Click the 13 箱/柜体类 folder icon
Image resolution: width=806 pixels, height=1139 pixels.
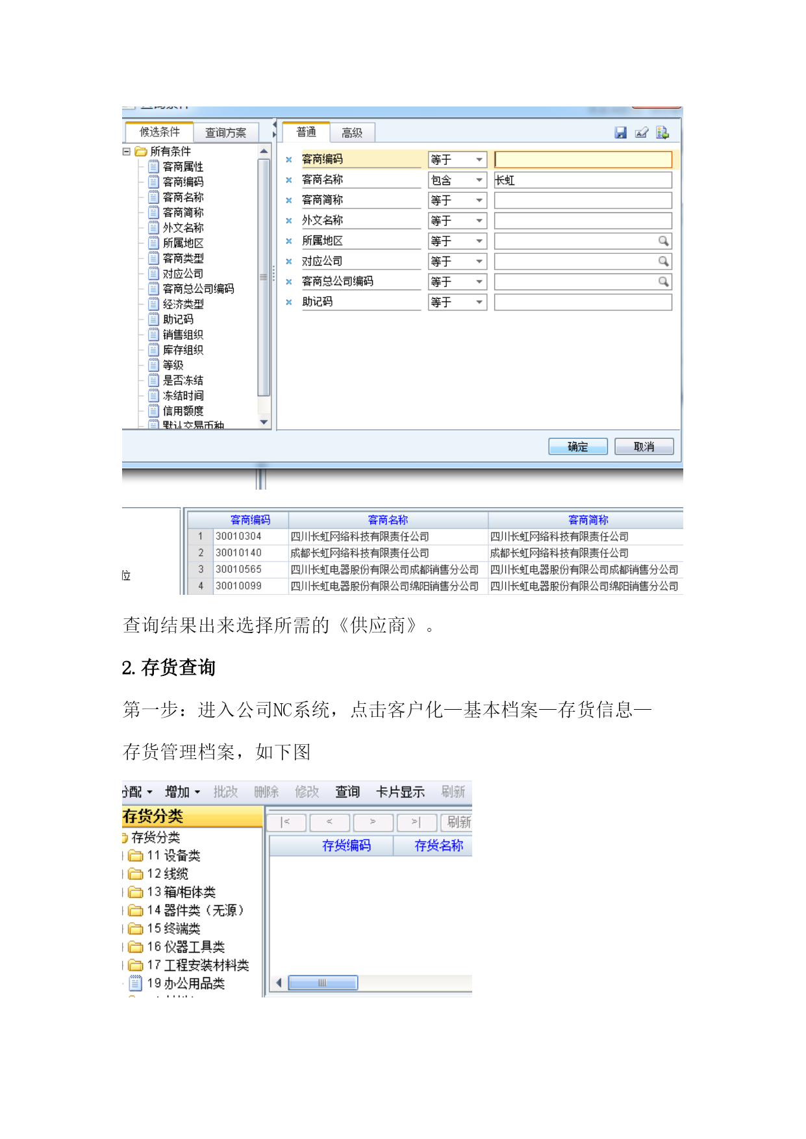pos(136,892)
